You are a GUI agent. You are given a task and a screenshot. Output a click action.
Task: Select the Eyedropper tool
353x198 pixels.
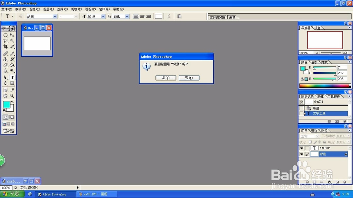(12, 90)
